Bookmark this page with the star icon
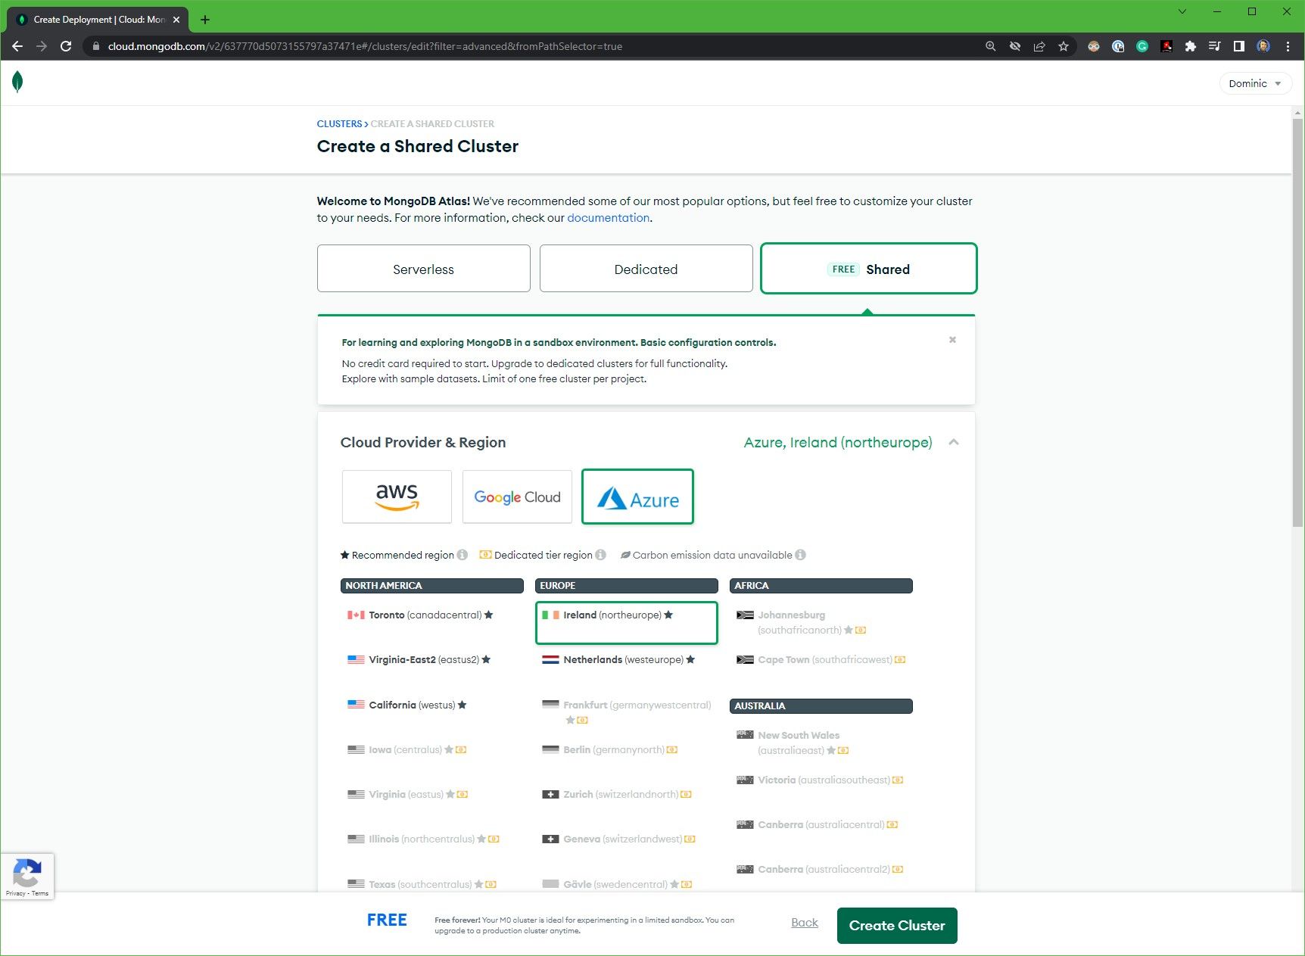 pos(1064,46)
